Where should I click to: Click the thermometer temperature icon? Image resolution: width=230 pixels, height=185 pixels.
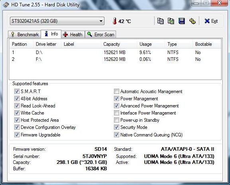click(114, 21)
